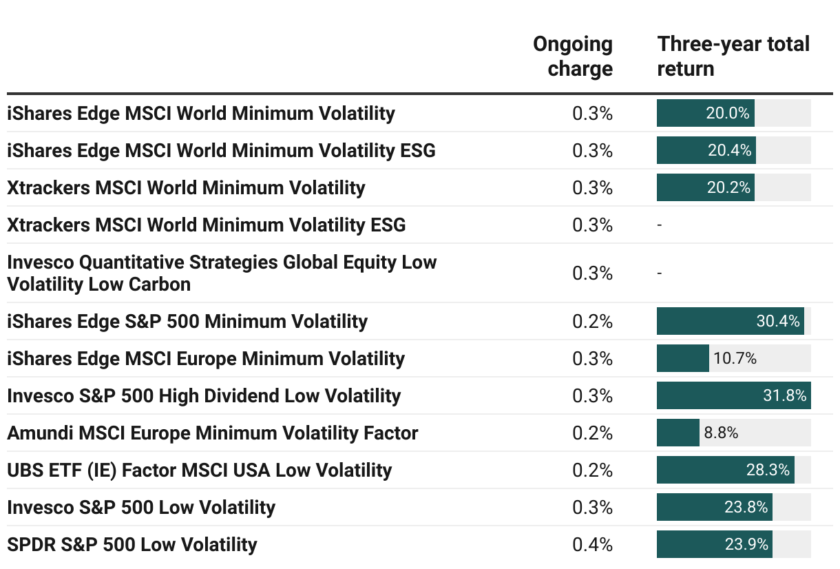Screen dimensions: 840x569
Task: Click the 31.8% return bar
Action: pos(733,396)
